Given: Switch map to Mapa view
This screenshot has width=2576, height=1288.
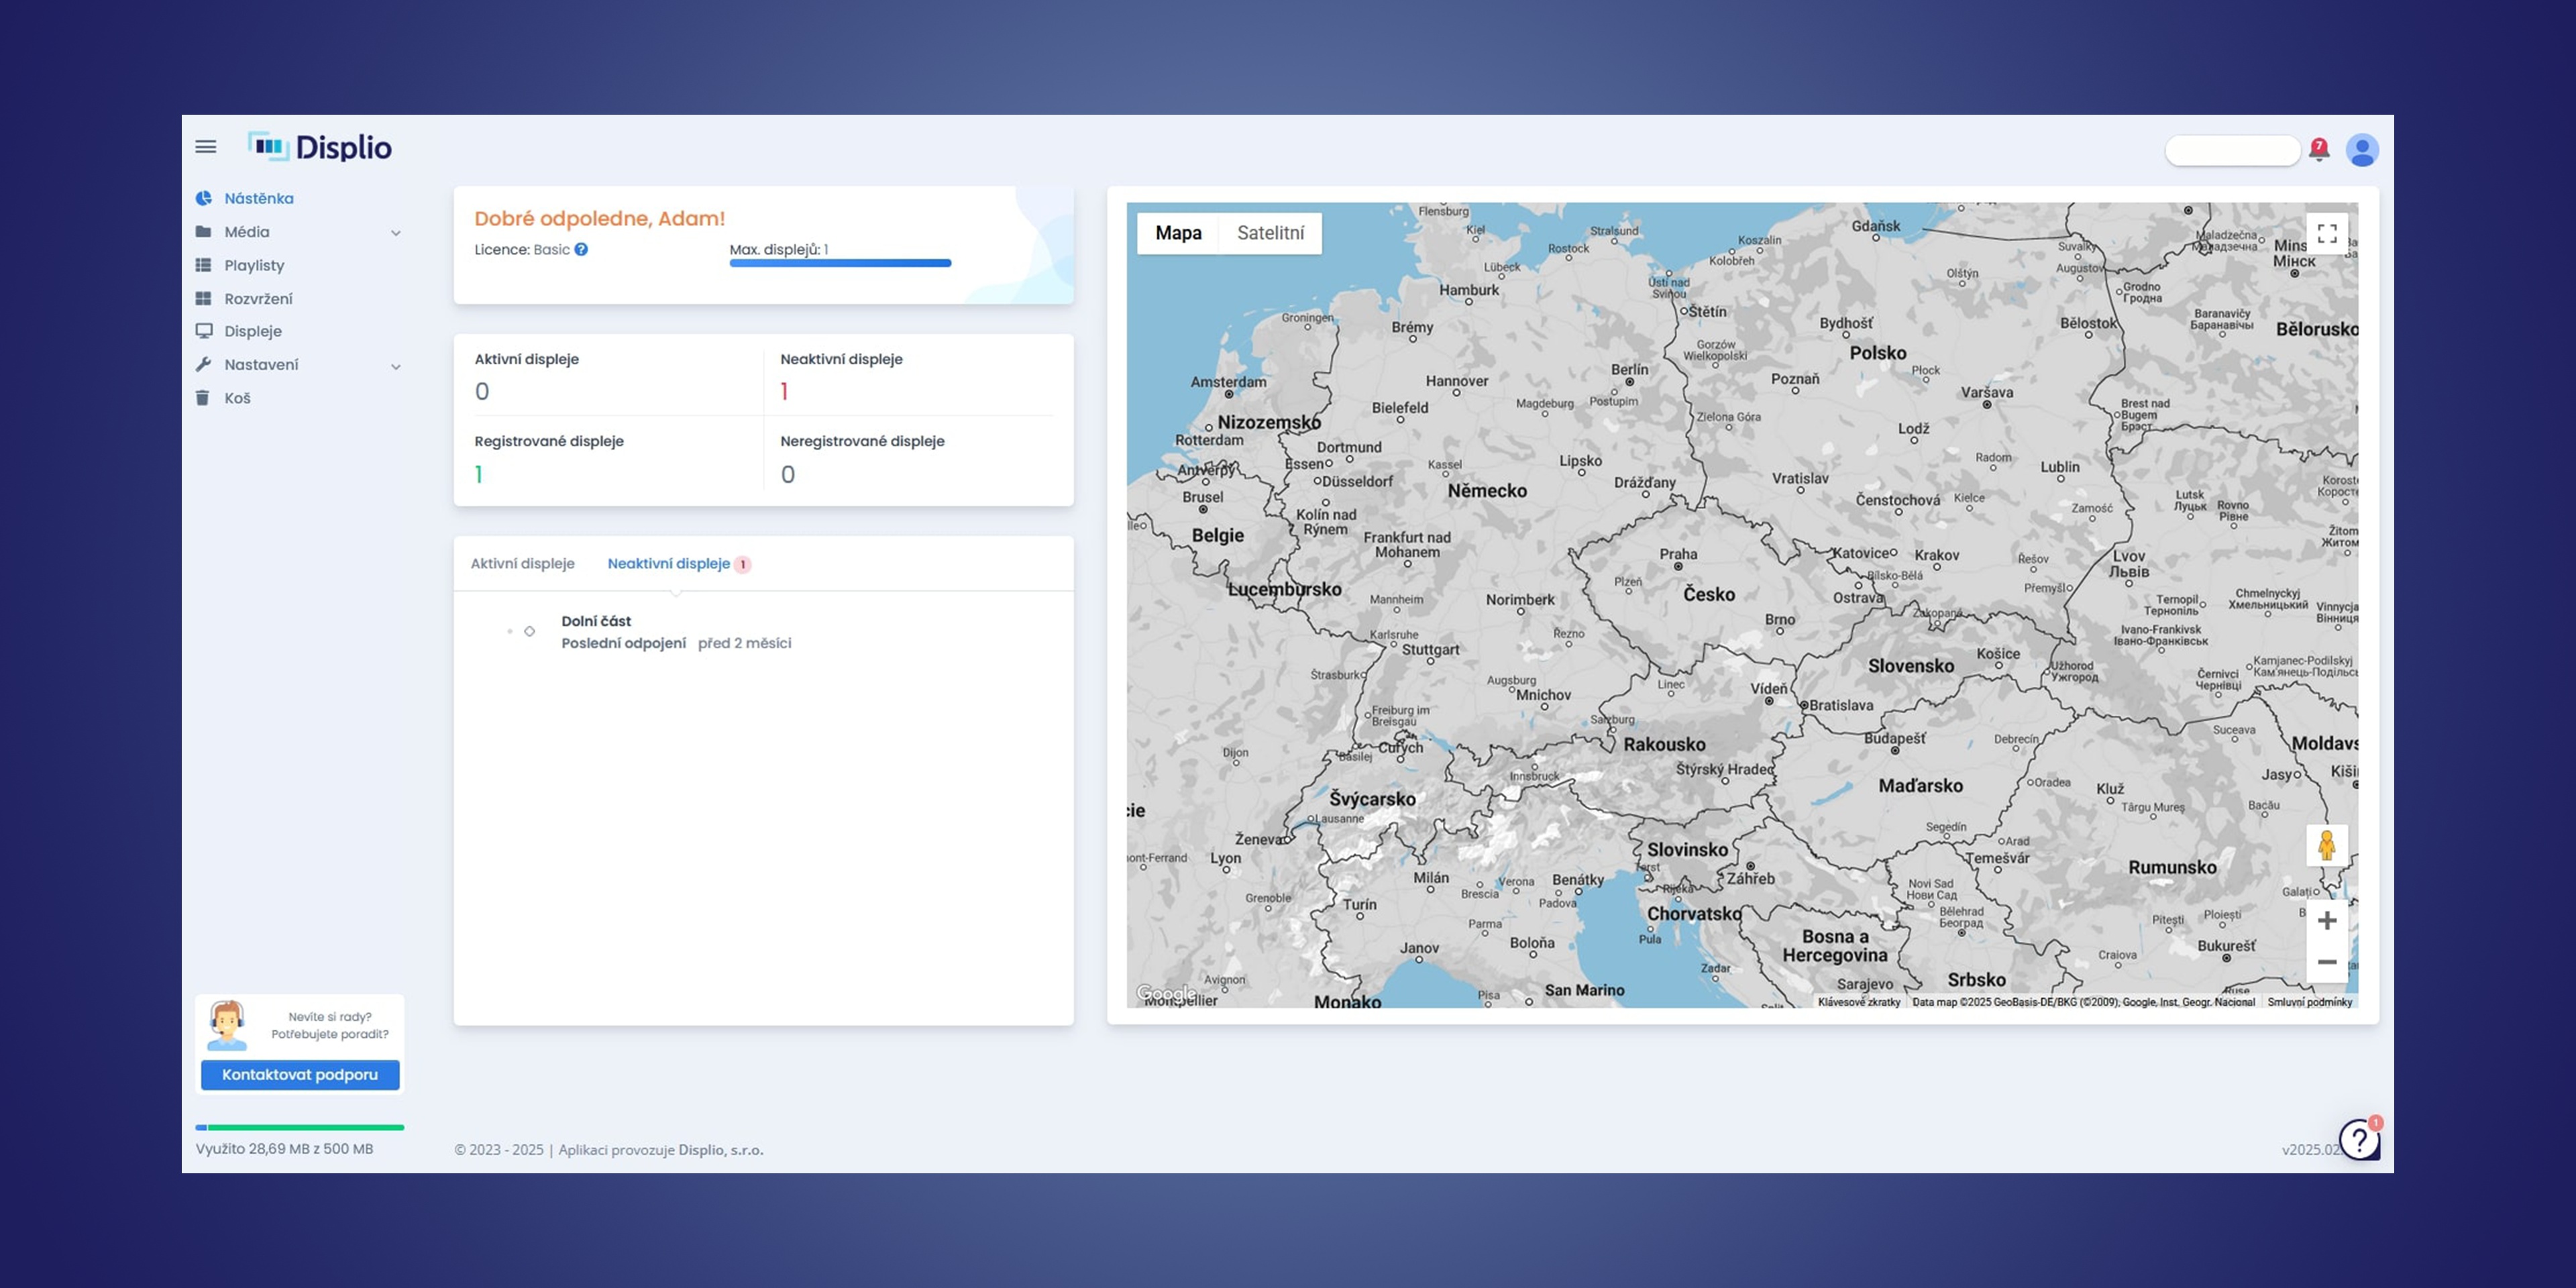Looking at the screenshot, I should point(1178,233).
